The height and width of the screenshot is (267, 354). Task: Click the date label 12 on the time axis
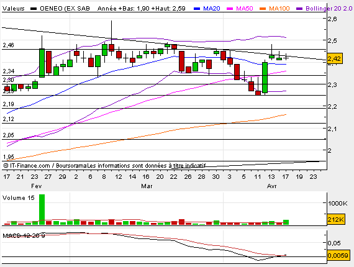coord(119,177)
